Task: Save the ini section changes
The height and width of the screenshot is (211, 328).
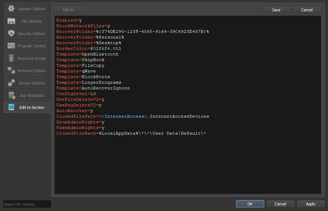Action: 276,10
